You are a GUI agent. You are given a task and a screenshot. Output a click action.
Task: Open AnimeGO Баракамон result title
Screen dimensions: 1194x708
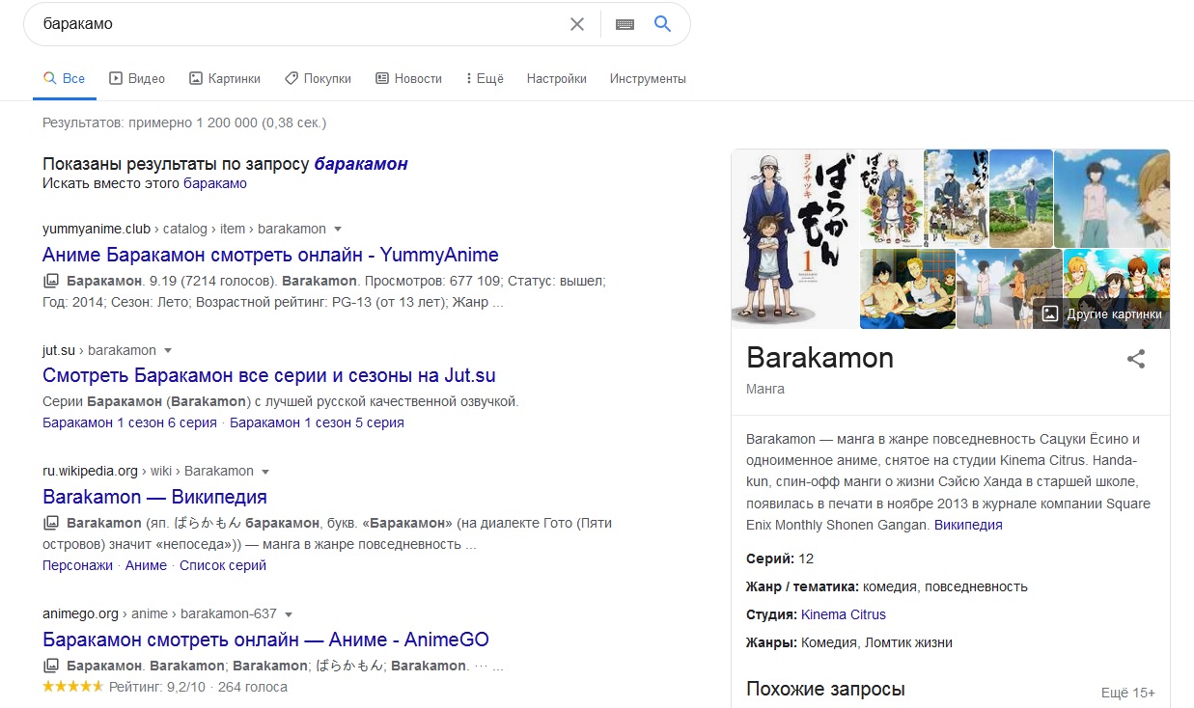click(x=265, y=640)
